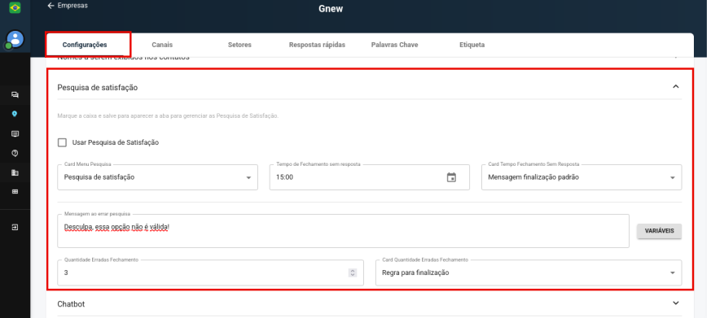The height and width of the screenshot is (318, 711).
Task: Switch to the Setores tab
Action: (239, 45)
